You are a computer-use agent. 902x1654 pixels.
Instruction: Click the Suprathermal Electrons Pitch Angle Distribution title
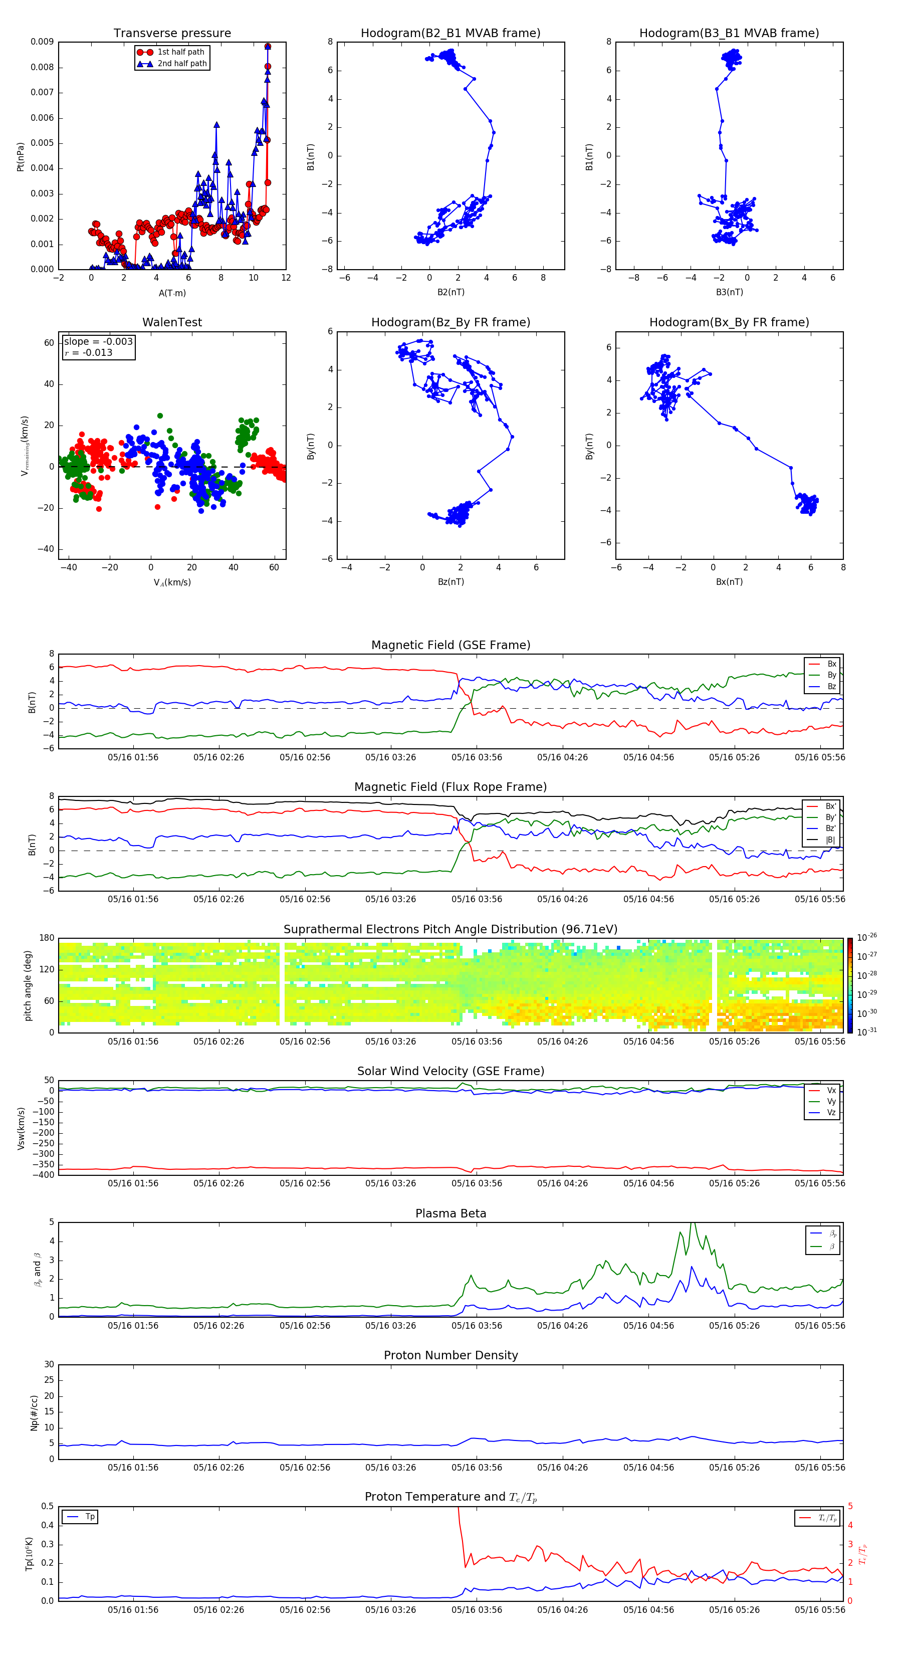click(x=450, y=930)
